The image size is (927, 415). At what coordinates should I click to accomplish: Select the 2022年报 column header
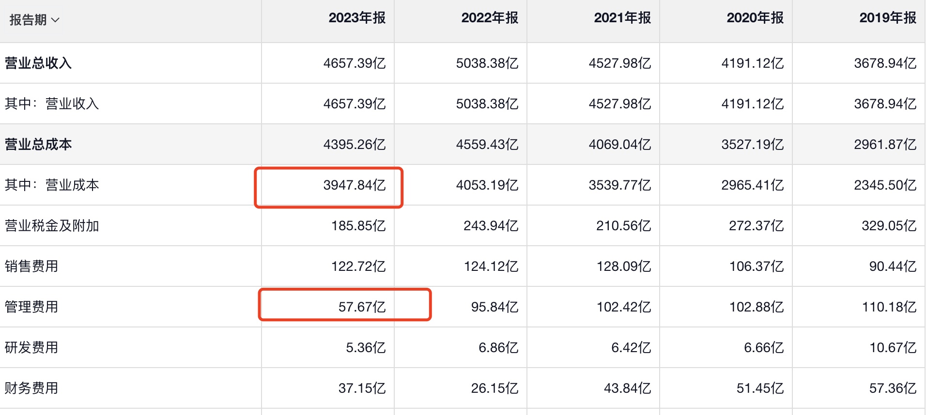coord(490,18)
